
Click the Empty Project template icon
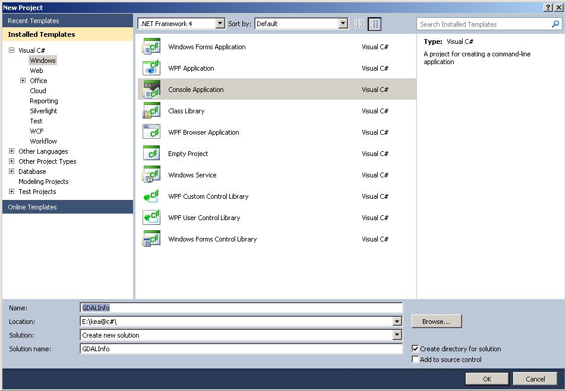pyautogui.click(x=151, y=153)
